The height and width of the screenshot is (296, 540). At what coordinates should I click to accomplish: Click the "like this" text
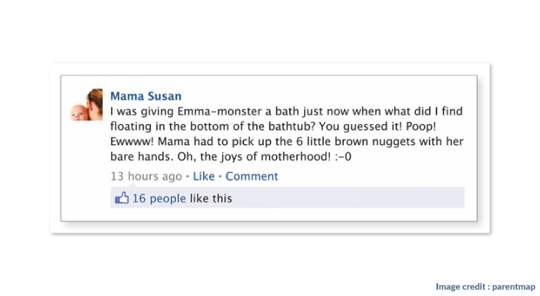(x=211, y=198)
